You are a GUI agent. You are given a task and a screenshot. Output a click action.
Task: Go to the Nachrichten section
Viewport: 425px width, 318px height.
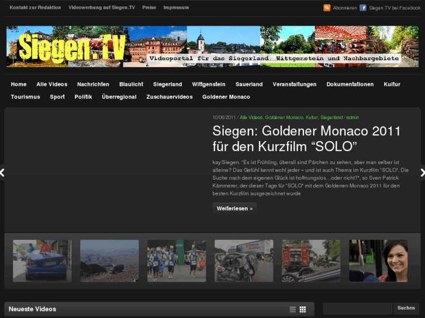coord(93,84)
